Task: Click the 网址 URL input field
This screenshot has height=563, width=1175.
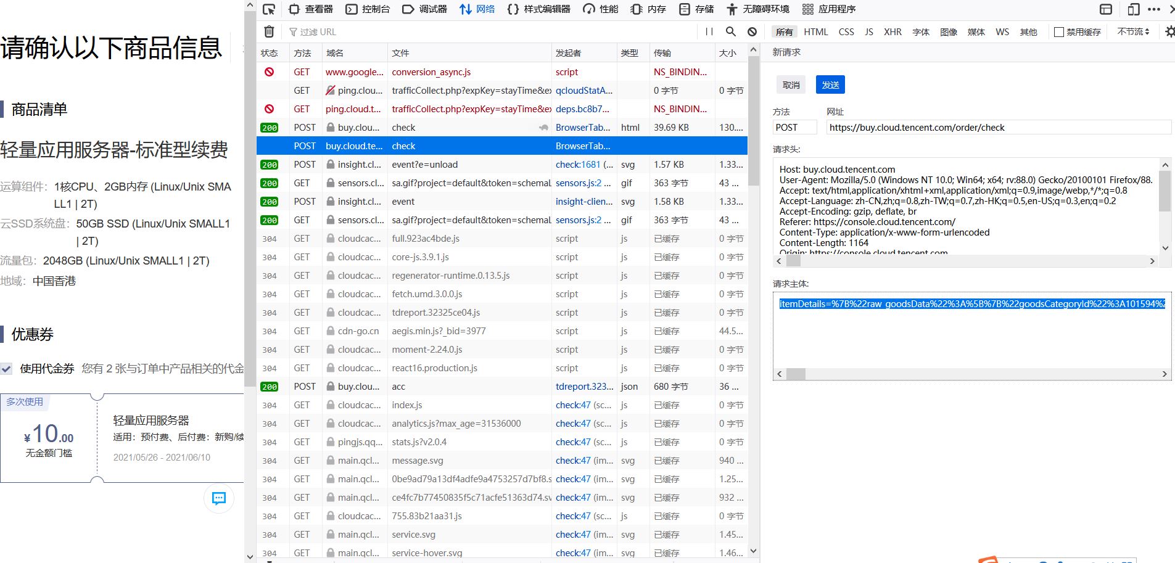Action: click(997, 128)
